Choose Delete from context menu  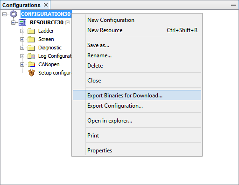(x=137, y=66)
